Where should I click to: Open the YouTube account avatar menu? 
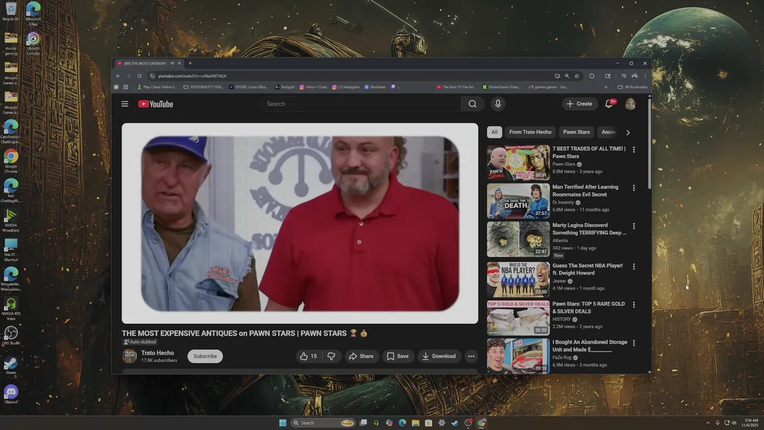[x=630, y=104]
